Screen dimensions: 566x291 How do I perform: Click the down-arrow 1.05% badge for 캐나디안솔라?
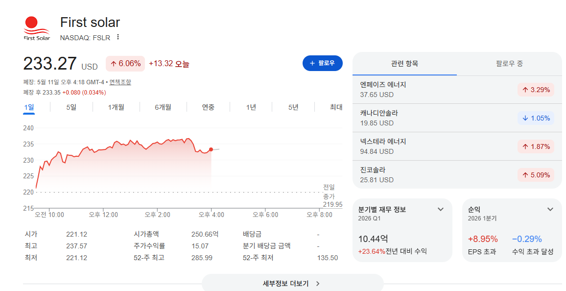click(536, 118)
